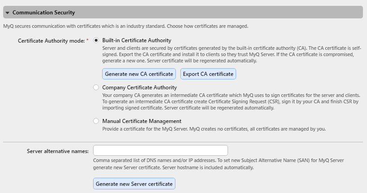The image size is (367, 193).
Task: Click the text starting 'MyQ secures communication'
Action: click(125, 26)
